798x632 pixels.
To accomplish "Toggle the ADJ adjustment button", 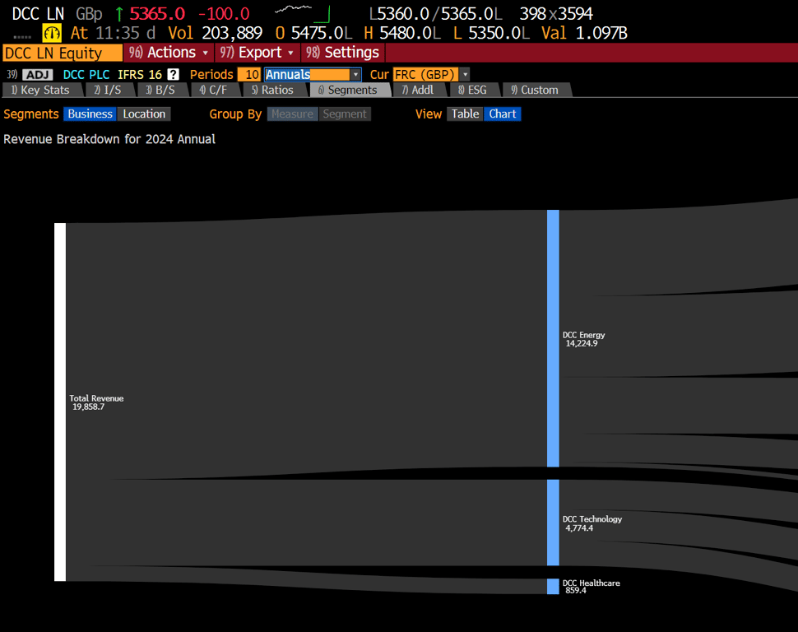I will coord(37,75).
